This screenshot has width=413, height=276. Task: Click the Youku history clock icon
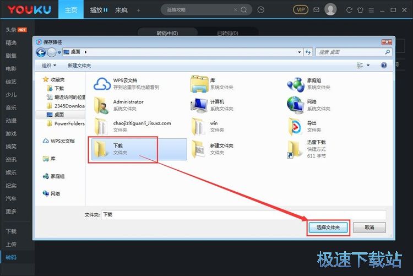261,10
